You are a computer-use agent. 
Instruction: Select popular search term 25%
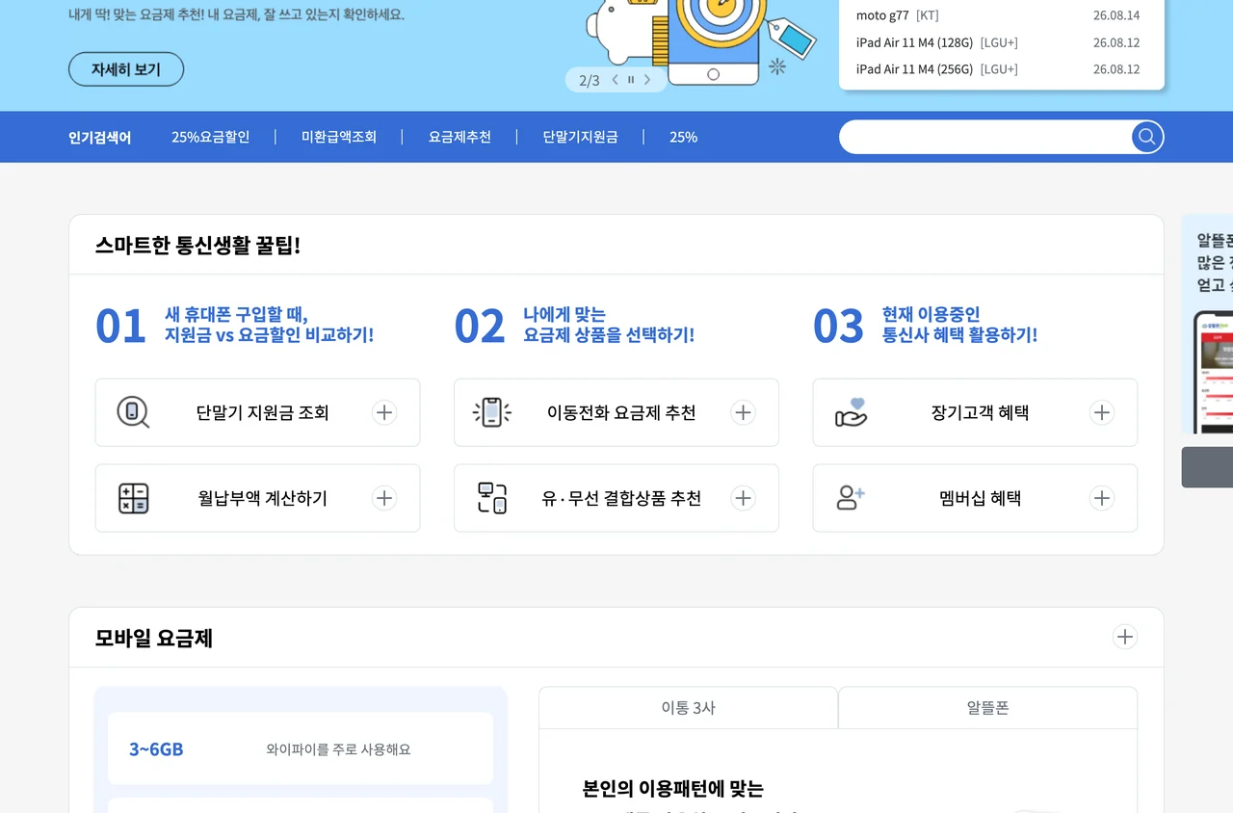683,137
